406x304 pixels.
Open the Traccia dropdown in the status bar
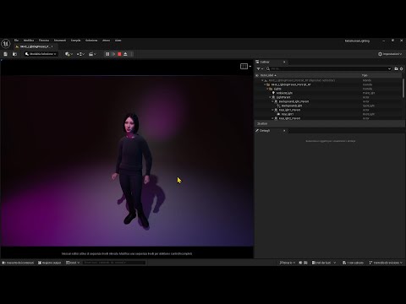(x=287, y=263)
